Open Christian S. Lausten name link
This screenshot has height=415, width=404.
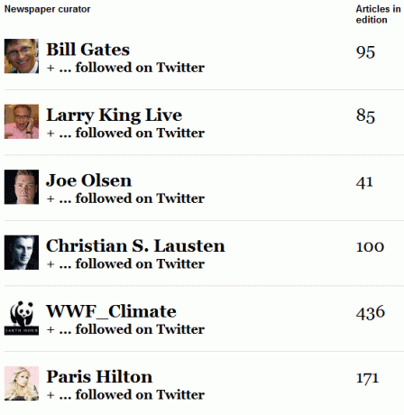135,245
